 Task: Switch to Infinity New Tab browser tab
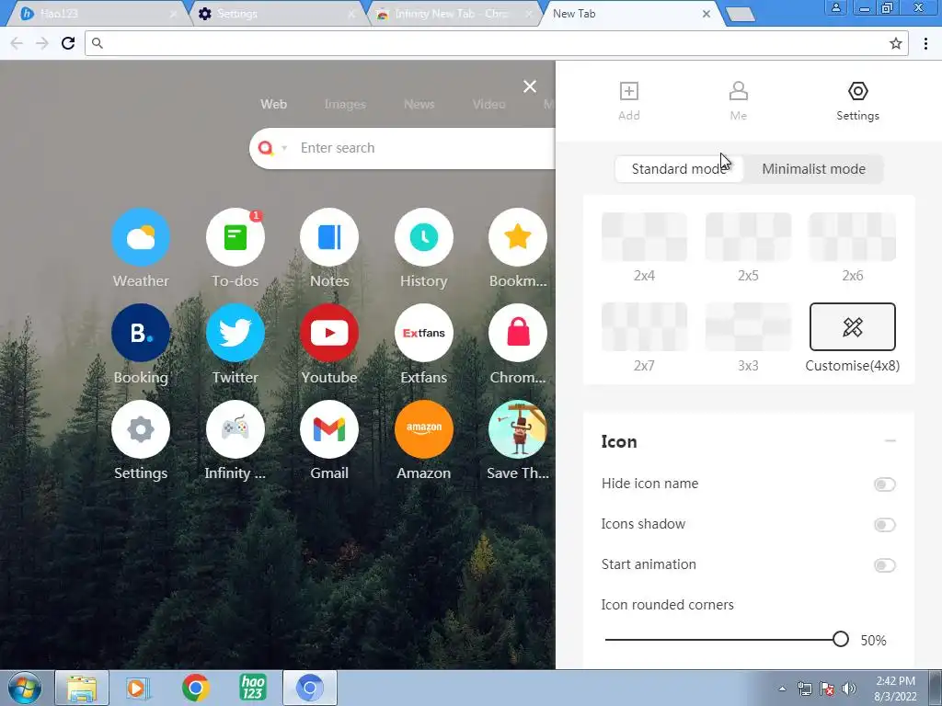(454, 14)
